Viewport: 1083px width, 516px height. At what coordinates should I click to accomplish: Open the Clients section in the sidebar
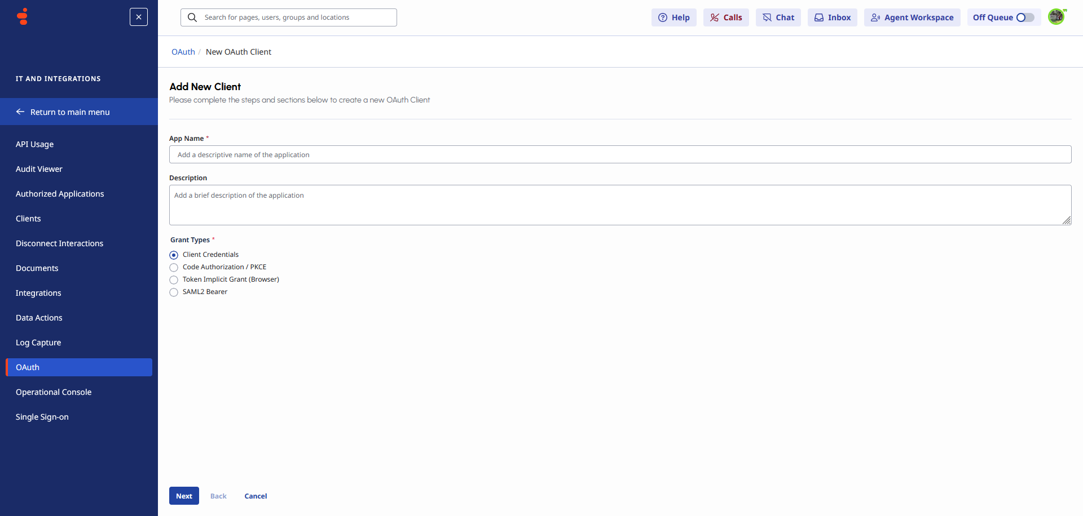pyautogui.click(x=28, y=219)
